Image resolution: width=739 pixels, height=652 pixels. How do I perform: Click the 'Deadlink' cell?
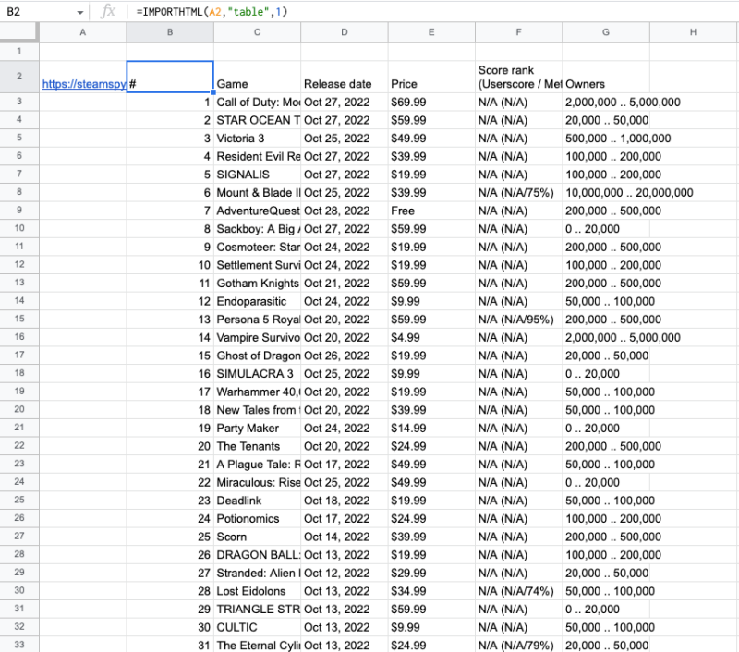click(x=257, y=501)
